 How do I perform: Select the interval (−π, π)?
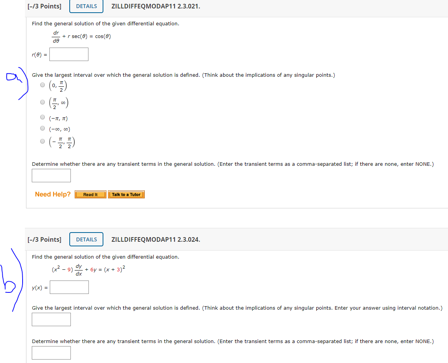coord(43,117)
